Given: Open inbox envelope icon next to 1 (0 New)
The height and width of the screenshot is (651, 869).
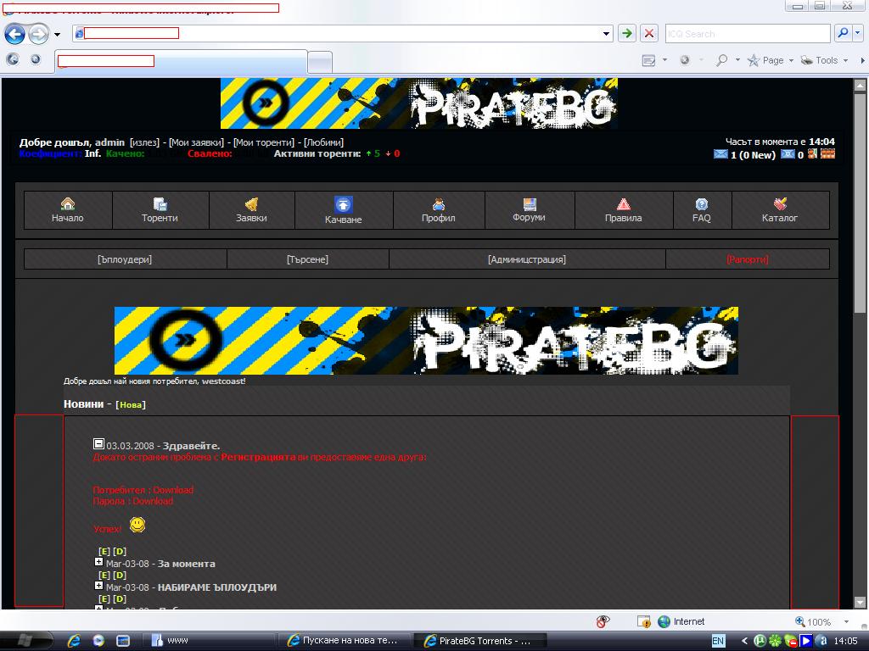Looking at the screenshot, I should (x=720, y=154).
